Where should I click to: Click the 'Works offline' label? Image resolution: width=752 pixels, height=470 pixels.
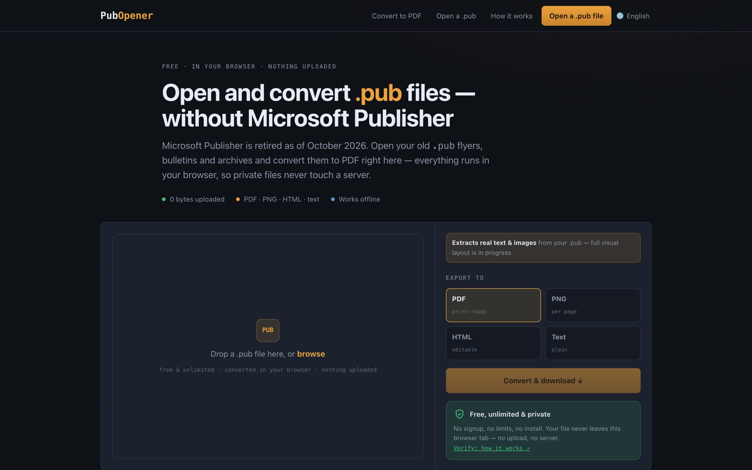coord(359,199)
